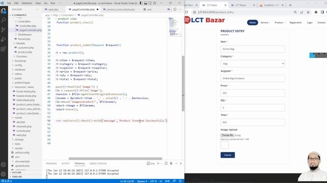The image size is (327, 183).
Task: Open the Manage gear in activity bar
Action: (x=4, y=174)
